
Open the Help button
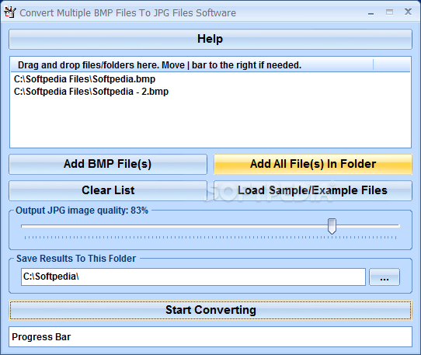pos(210,39)
